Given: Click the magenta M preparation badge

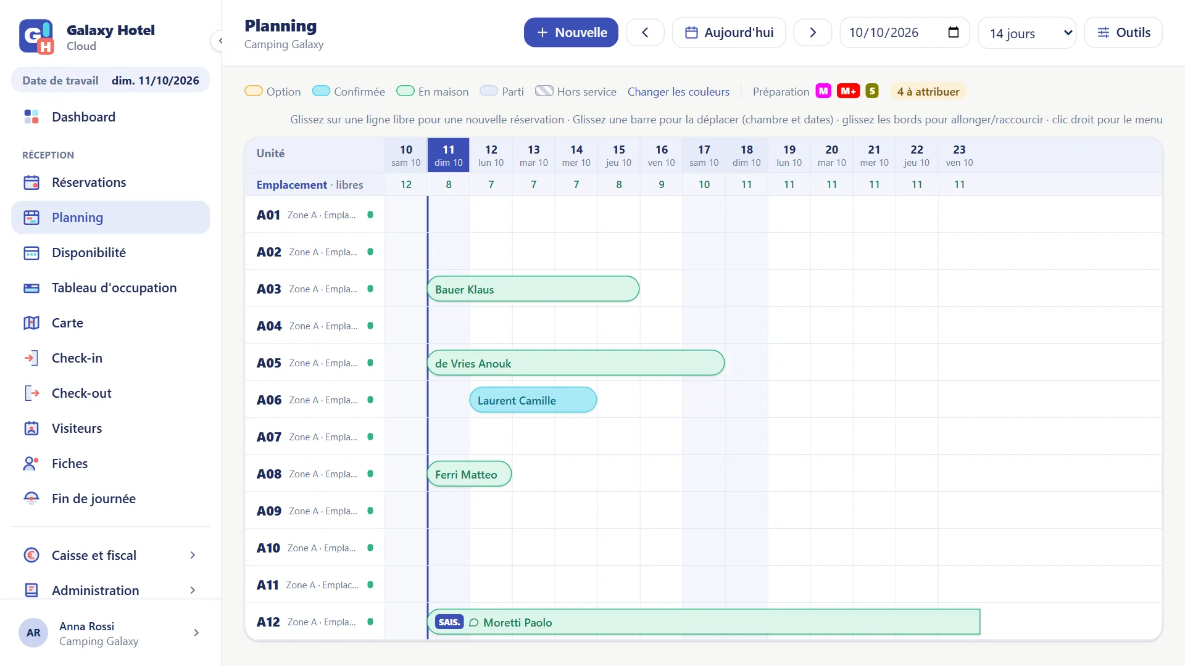Looking at the screenshot, I should point(823,91).
